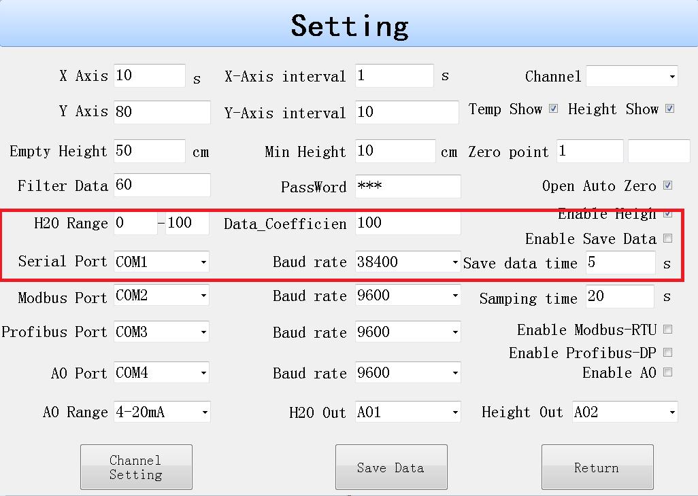This screenshot has height=496, width=698.
Task: Enable the Modbus-RTU checkbox
Action: [667, 330]
